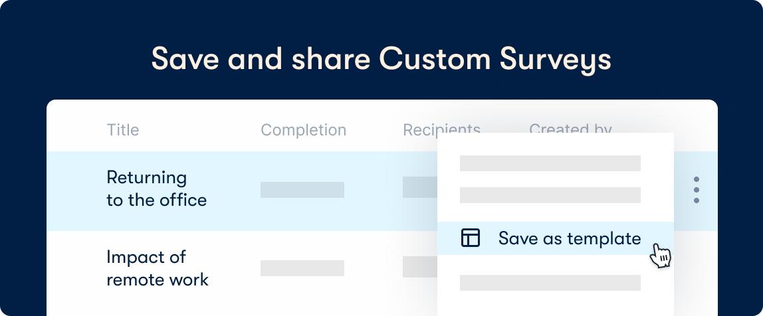763x316 pixels.
Task: Click completion bar for Returning to the office
Action: click(302, 190)
